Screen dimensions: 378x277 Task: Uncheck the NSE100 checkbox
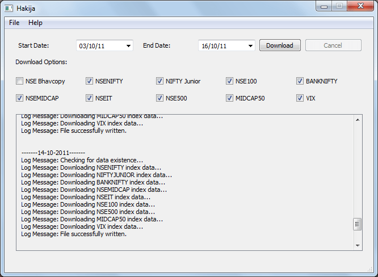229,81
